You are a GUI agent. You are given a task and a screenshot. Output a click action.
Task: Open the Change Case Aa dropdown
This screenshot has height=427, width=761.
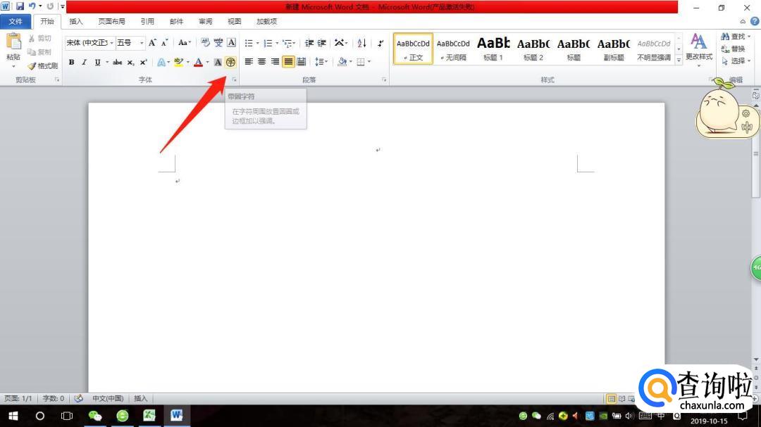click(184, 43)
